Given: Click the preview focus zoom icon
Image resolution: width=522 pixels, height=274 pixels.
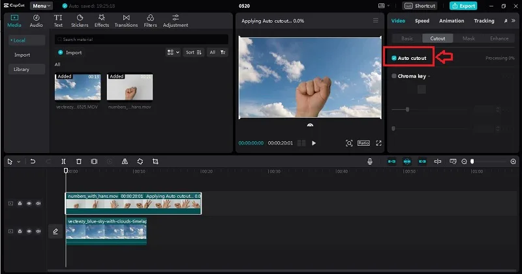Looking at the screenshot, I should pos(349,143).
